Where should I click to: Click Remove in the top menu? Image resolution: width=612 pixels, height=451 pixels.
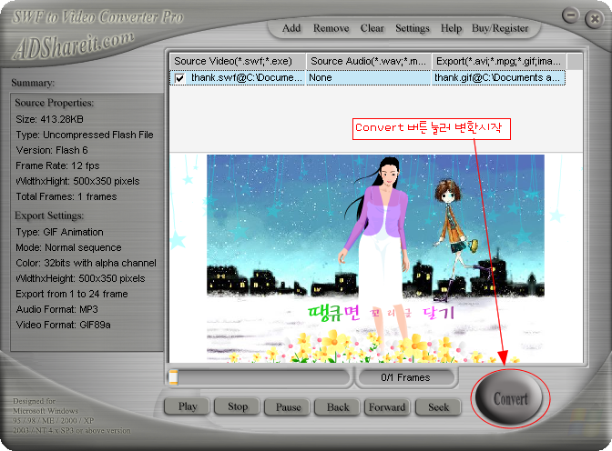pyautogui.click(x=331, y=28)
